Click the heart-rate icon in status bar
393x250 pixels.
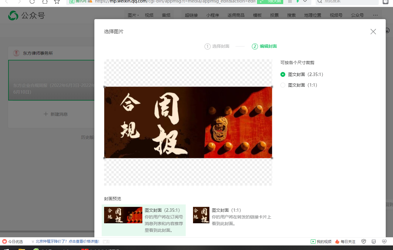point(384,241)
